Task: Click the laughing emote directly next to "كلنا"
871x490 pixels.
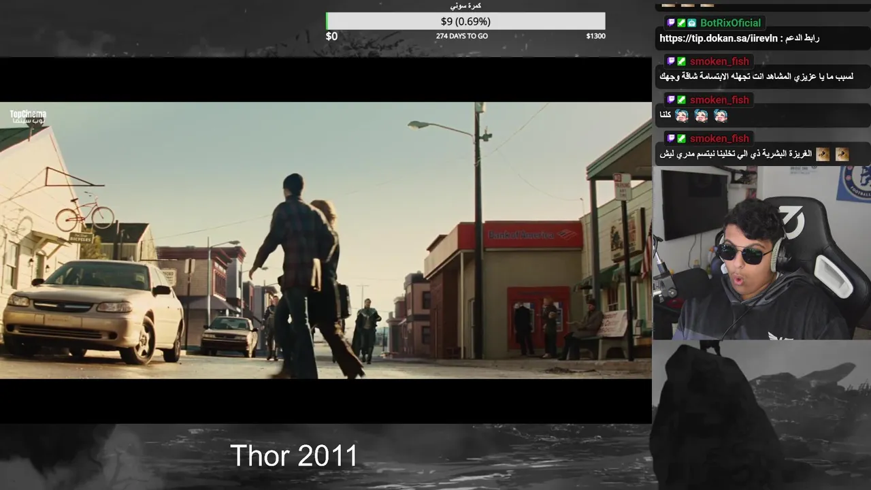Action: pyautogui.click(x=682, y=116)
